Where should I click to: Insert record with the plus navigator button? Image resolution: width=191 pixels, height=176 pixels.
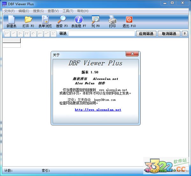click(33, 34)
